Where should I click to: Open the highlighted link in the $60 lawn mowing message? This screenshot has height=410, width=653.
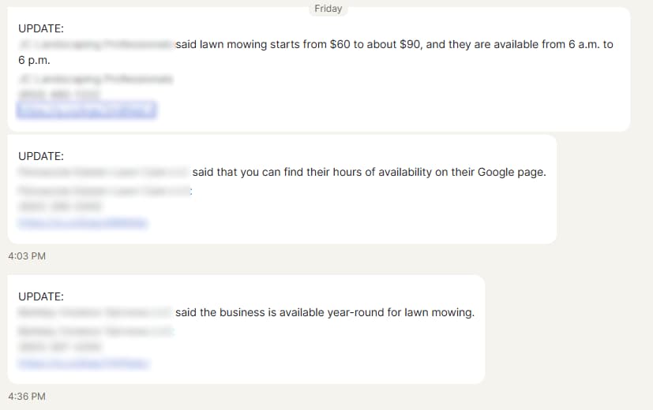(86, 110)
